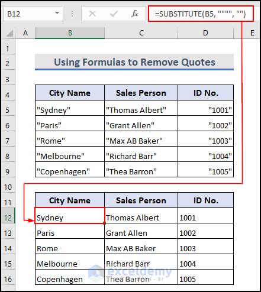Click cell Grant Allen in row 13
261x292 pixels.
pyautogui.click(x=141, y=231)
